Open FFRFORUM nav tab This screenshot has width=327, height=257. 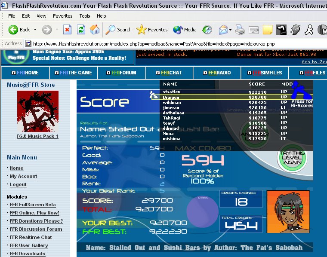[x=121, y=73]
